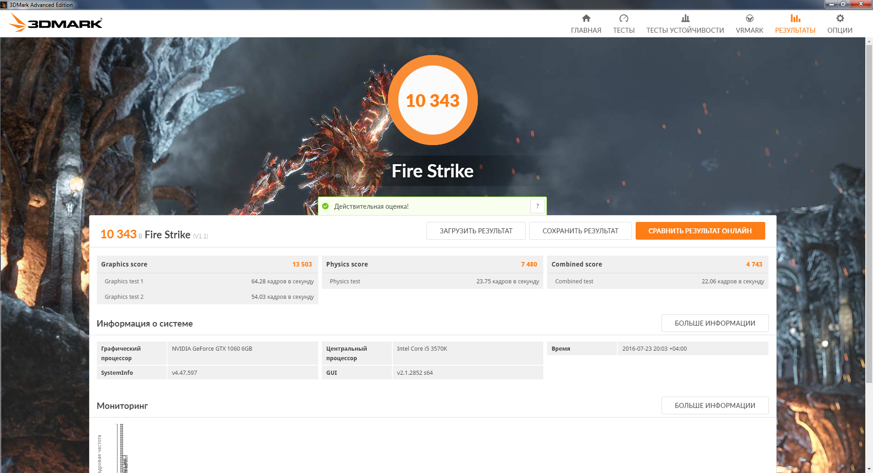Click БОЛЬШЕ ИНФОРМАЦИИ in system info section
The width and height of the screenshot is (873, 473).
coord(715,323)
